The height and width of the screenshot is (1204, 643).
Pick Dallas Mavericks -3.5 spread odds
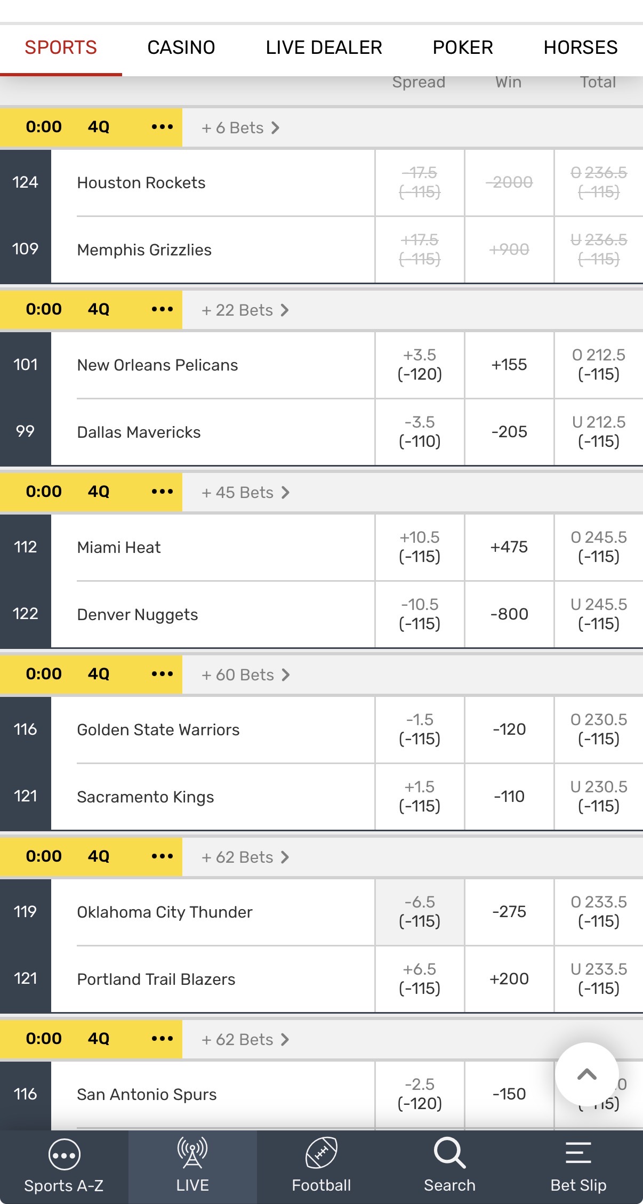click(x=420, y=432)
